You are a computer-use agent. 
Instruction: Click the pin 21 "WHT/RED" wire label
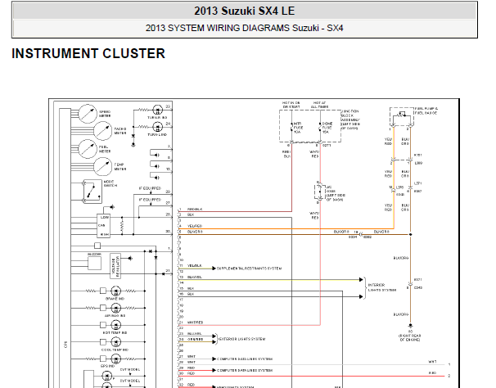click(195, 323)
